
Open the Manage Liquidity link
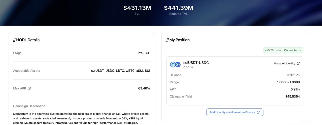(x=284, y=64)
